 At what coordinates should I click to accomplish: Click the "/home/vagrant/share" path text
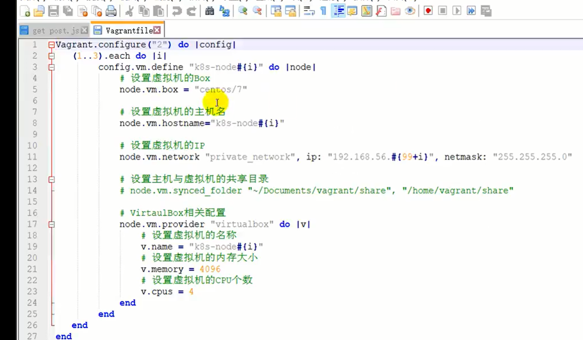458,190
